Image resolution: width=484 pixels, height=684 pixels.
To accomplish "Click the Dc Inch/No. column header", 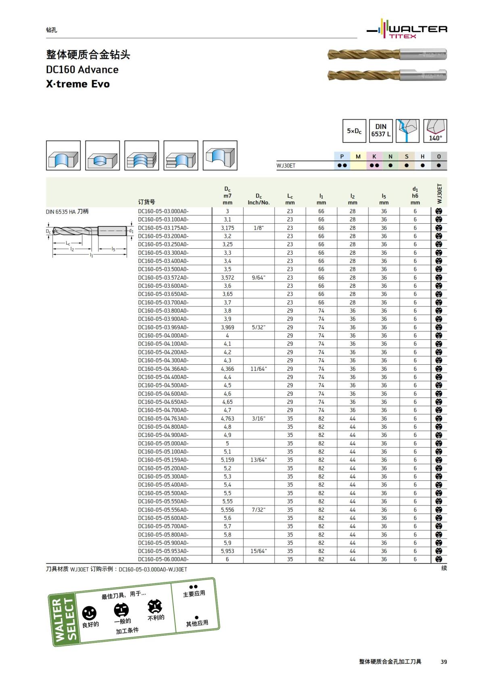I will [x=259, y=199].
